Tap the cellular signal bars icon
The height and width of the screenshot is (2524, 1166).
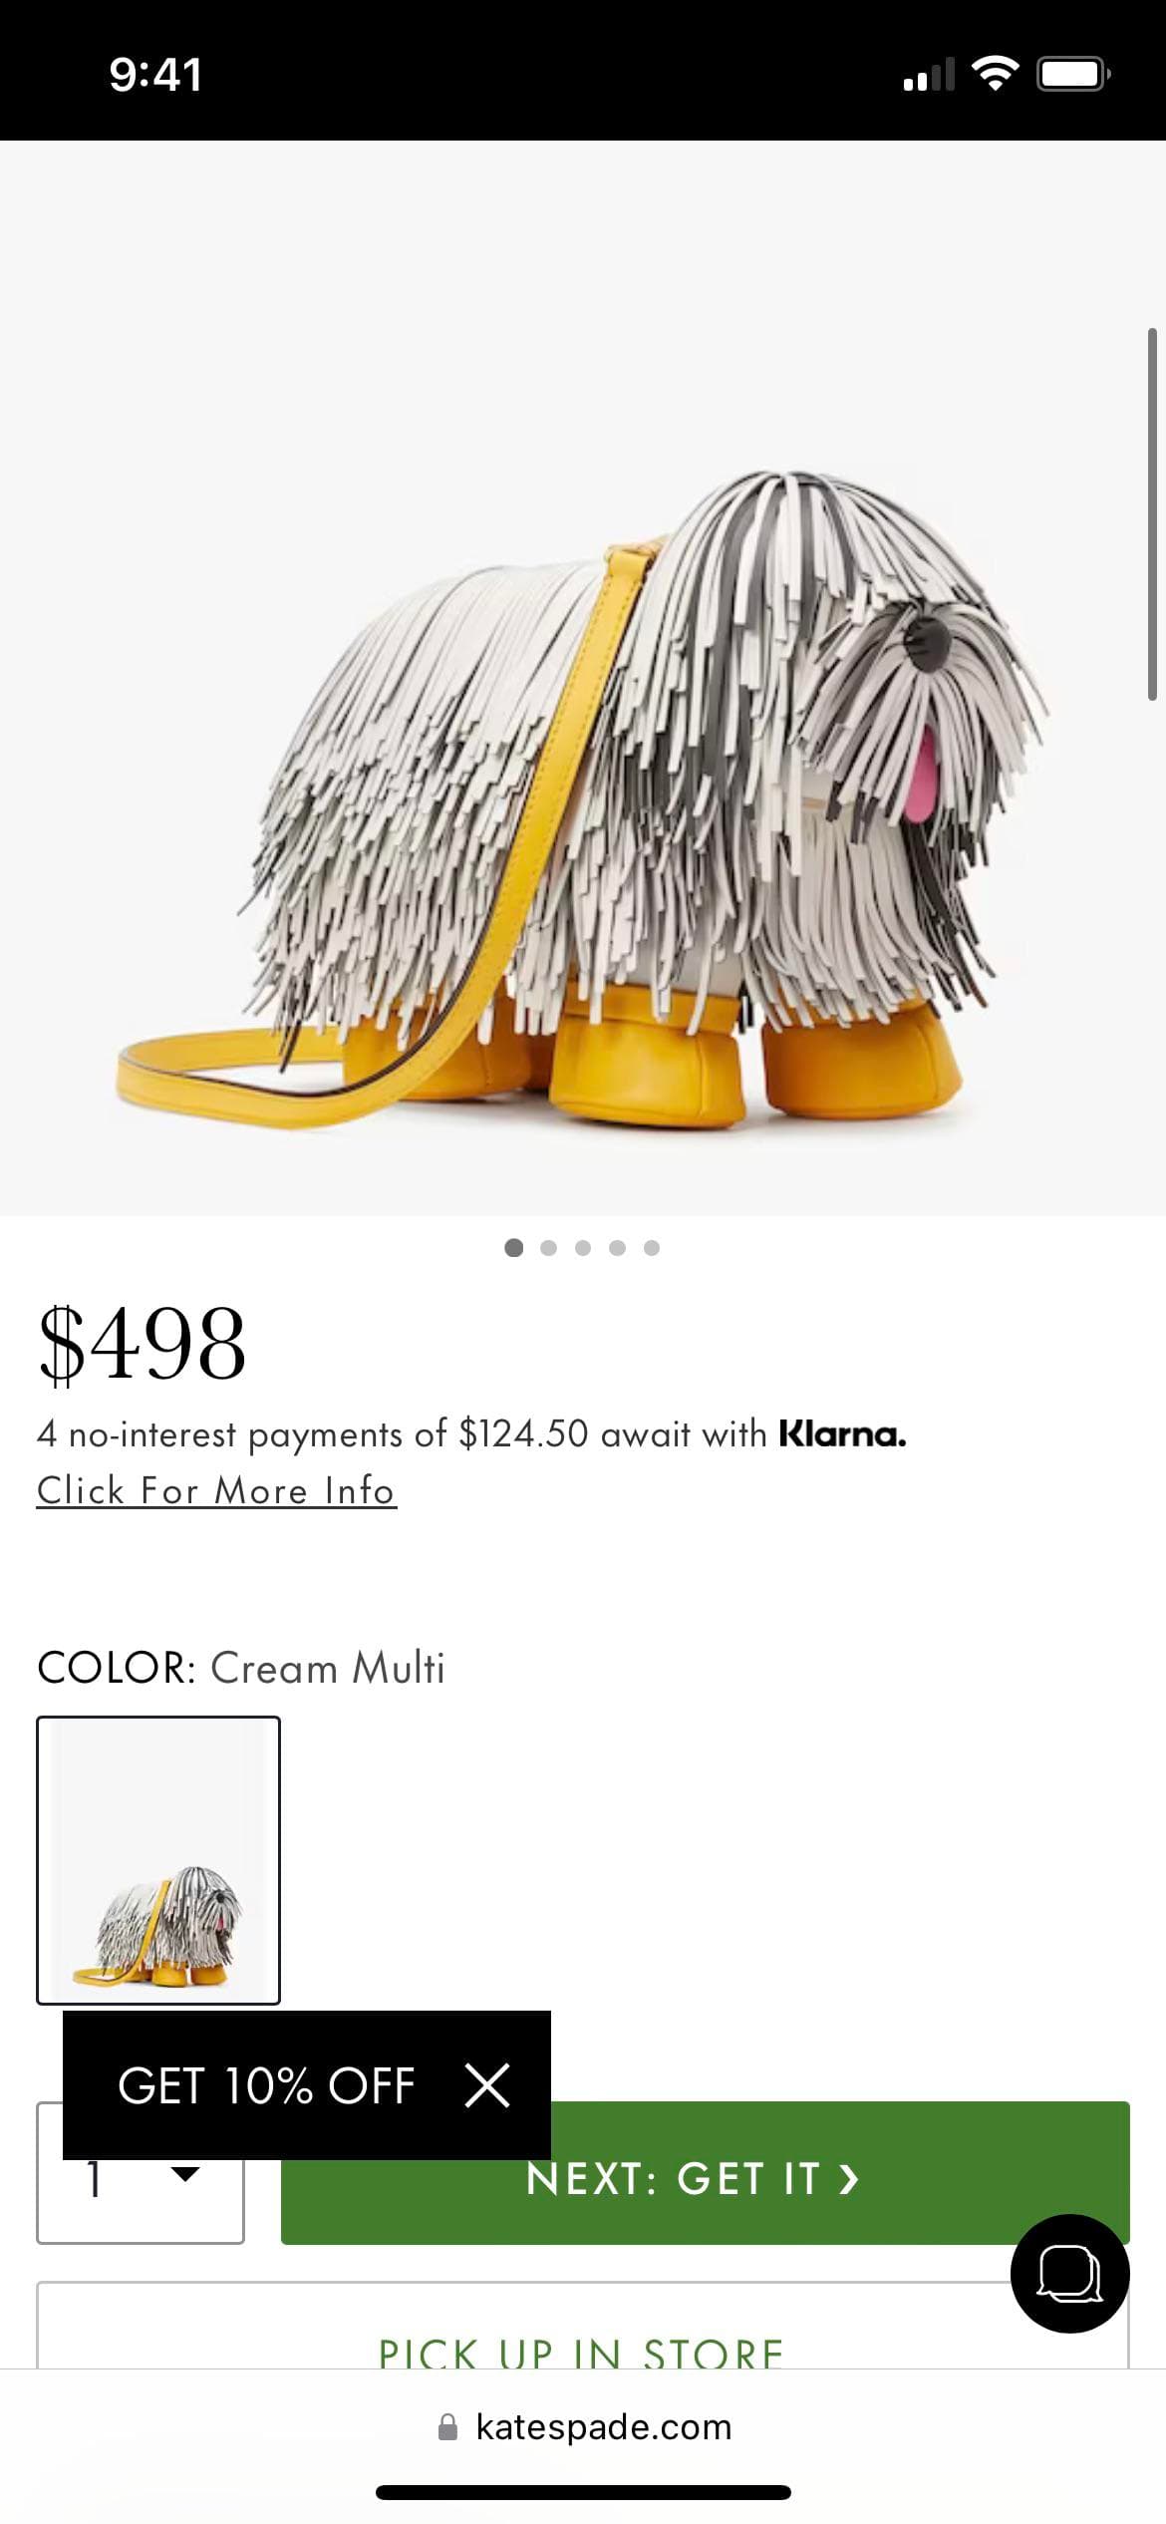[x=928, y=73]
